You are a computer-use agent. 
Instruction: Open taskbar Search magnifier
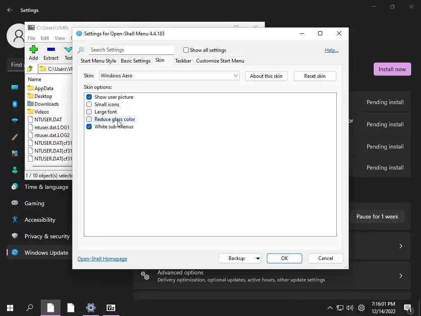pyautogui.click(x=30, y=308)
